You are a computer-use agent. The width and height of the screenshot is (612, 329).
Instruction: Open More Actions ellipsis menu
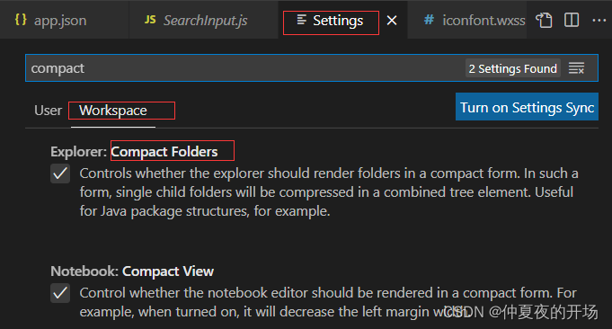click(599, 20)
